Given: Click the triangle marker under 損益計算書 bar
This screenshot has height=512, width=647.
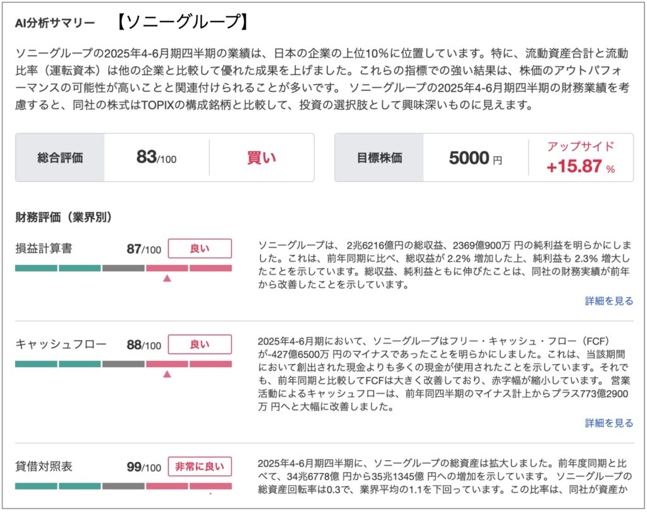Looking at the screenshot, I should [167, 278].
